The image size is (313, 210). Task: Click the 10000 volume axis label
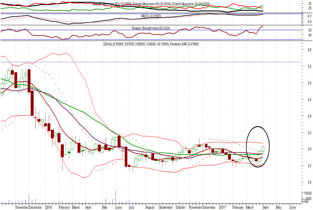click(x=308, y=193)
